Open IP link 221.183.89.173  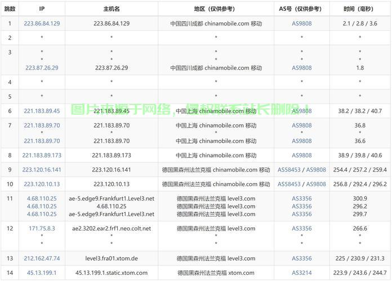tap(42, 155)
